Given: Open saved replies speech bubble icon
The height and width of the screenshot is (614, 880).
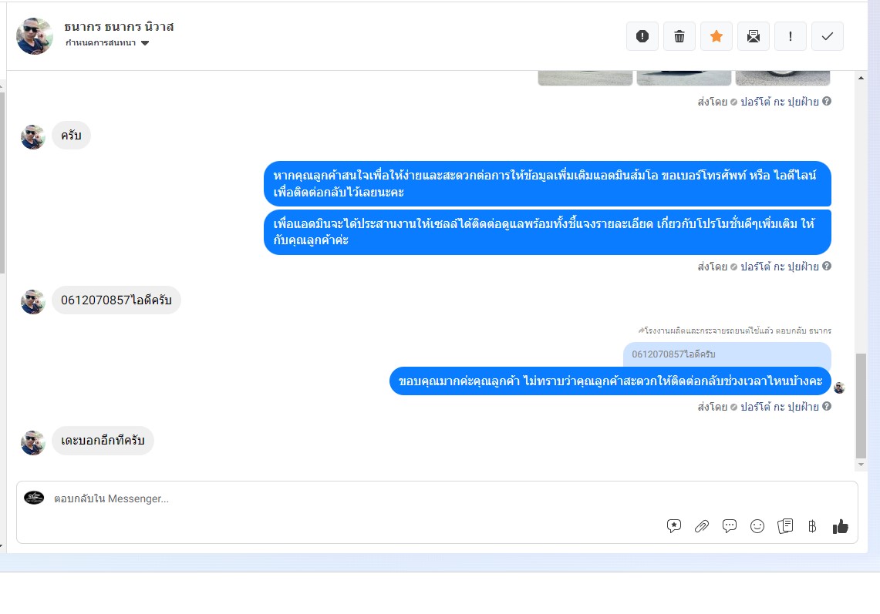Looking at the screenshot, I should point(729,526).
